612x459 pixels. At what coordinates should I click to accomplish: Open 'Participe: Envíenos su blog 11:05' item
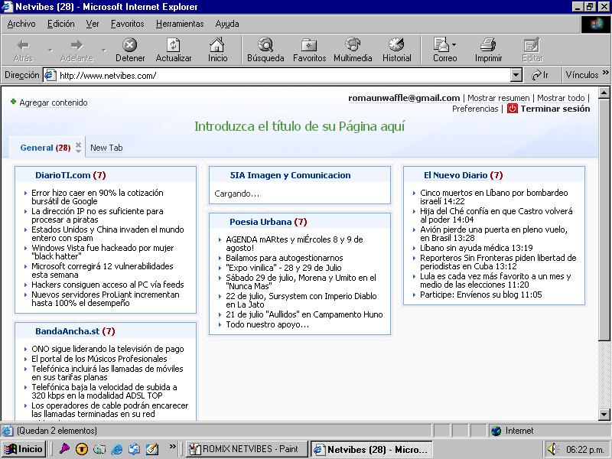[481, 295]
